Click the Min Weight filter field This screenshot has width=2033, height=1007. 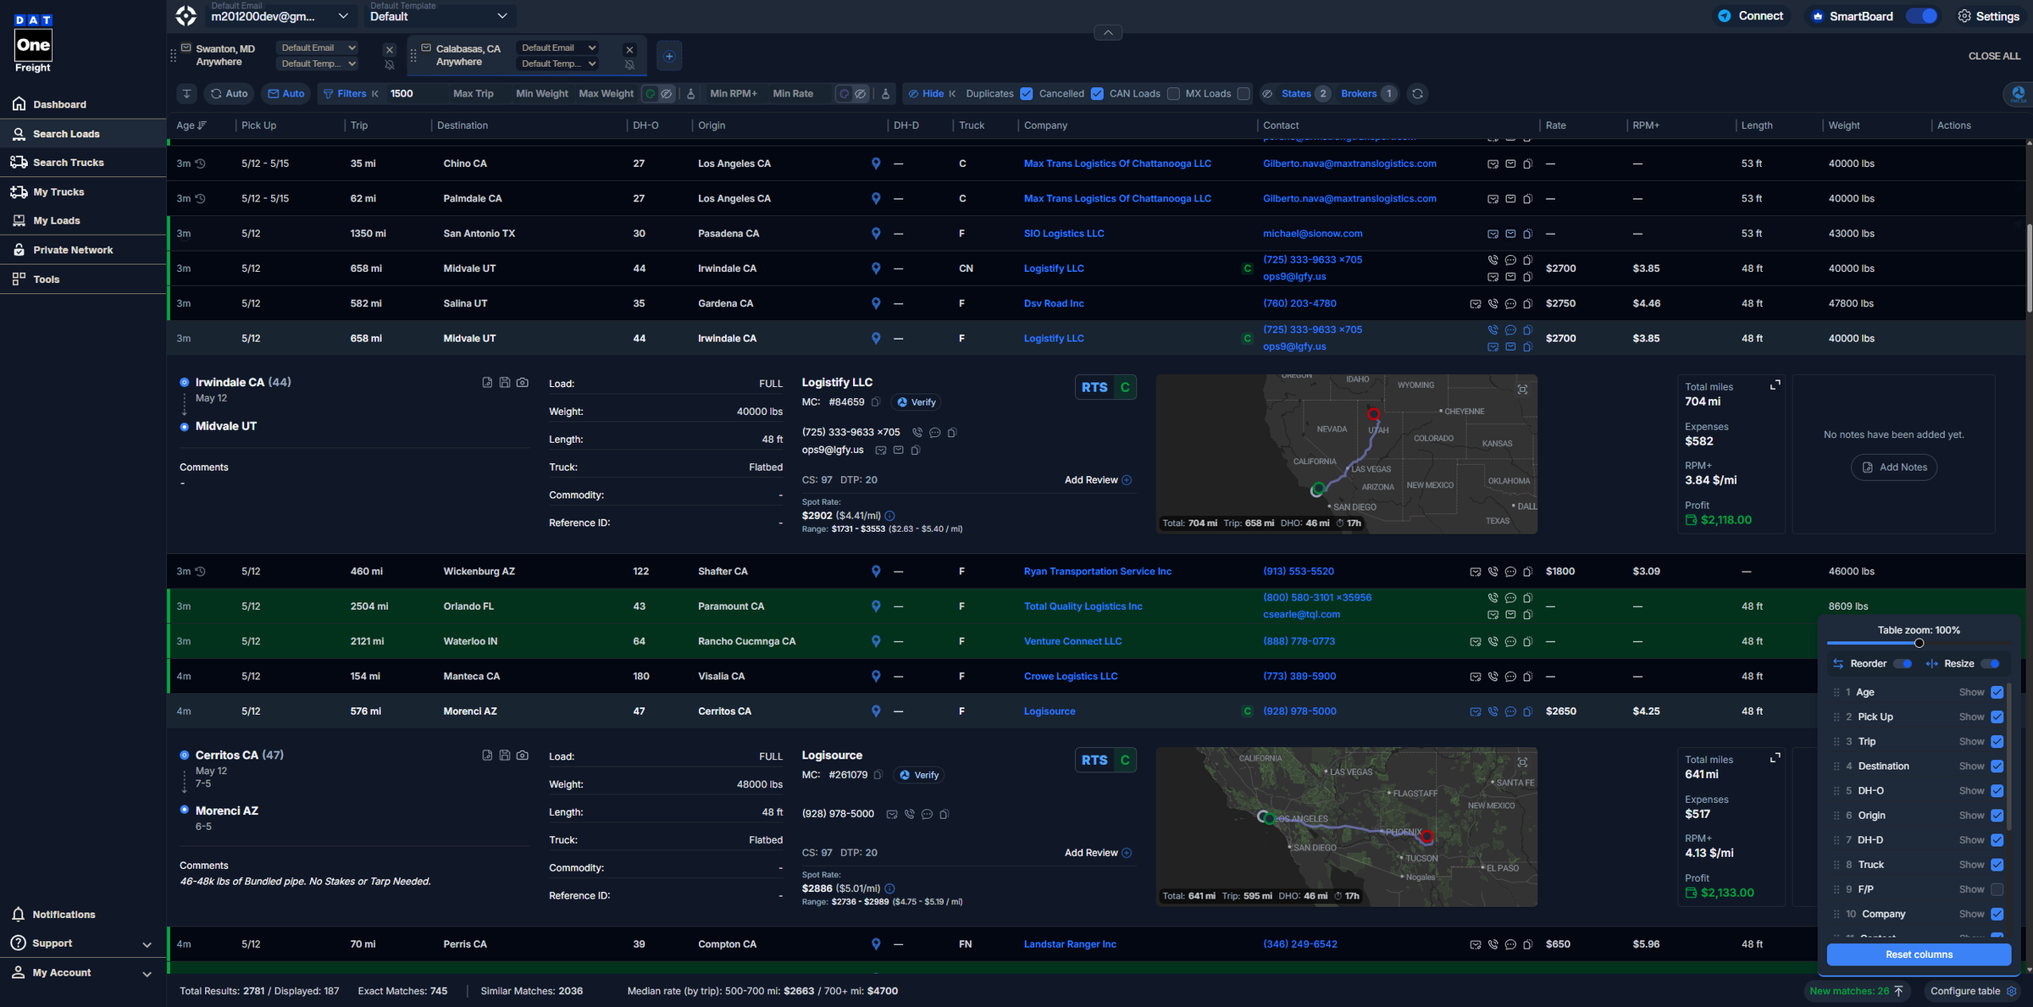pyautogui.click(x=542, y=93)
